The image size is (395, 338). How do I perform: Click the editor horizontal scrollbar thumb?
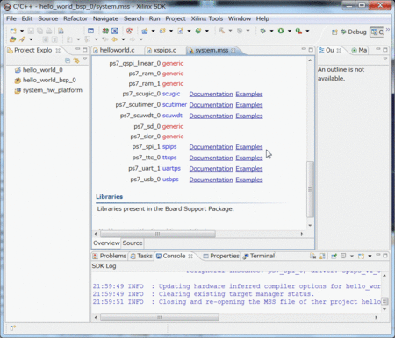click(x=158, y=234)
